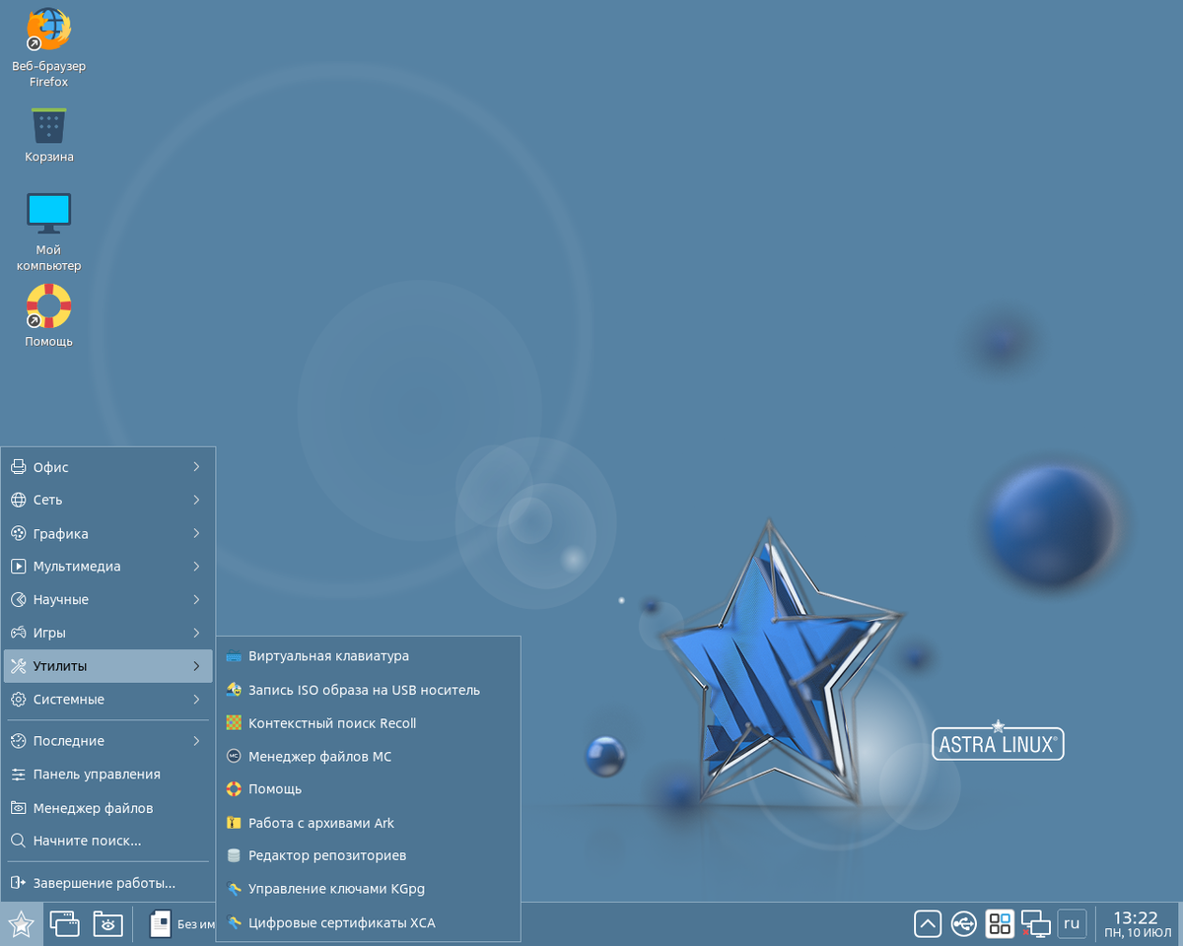This screenshot has width=1183, height=946.
Task: Switch keyboard layout via ru indicator
Action: (1072, 924)
